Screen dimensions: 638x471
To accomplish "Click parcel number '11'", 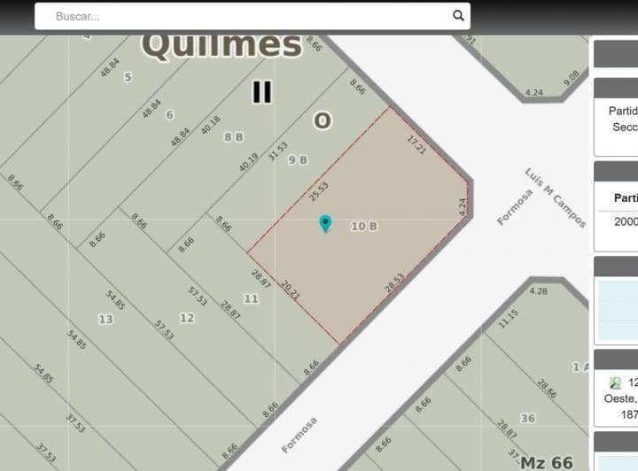I will (251, 299).
